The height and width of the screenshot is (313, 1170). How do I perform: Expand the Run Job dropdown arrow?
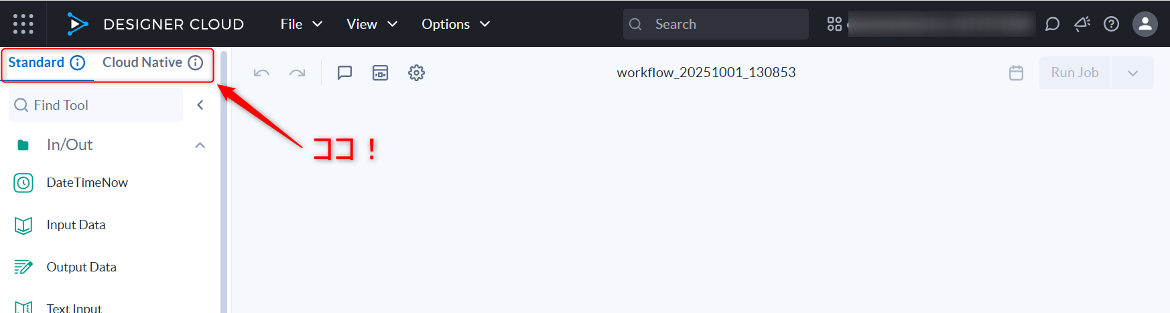[x=1132, y=72]
